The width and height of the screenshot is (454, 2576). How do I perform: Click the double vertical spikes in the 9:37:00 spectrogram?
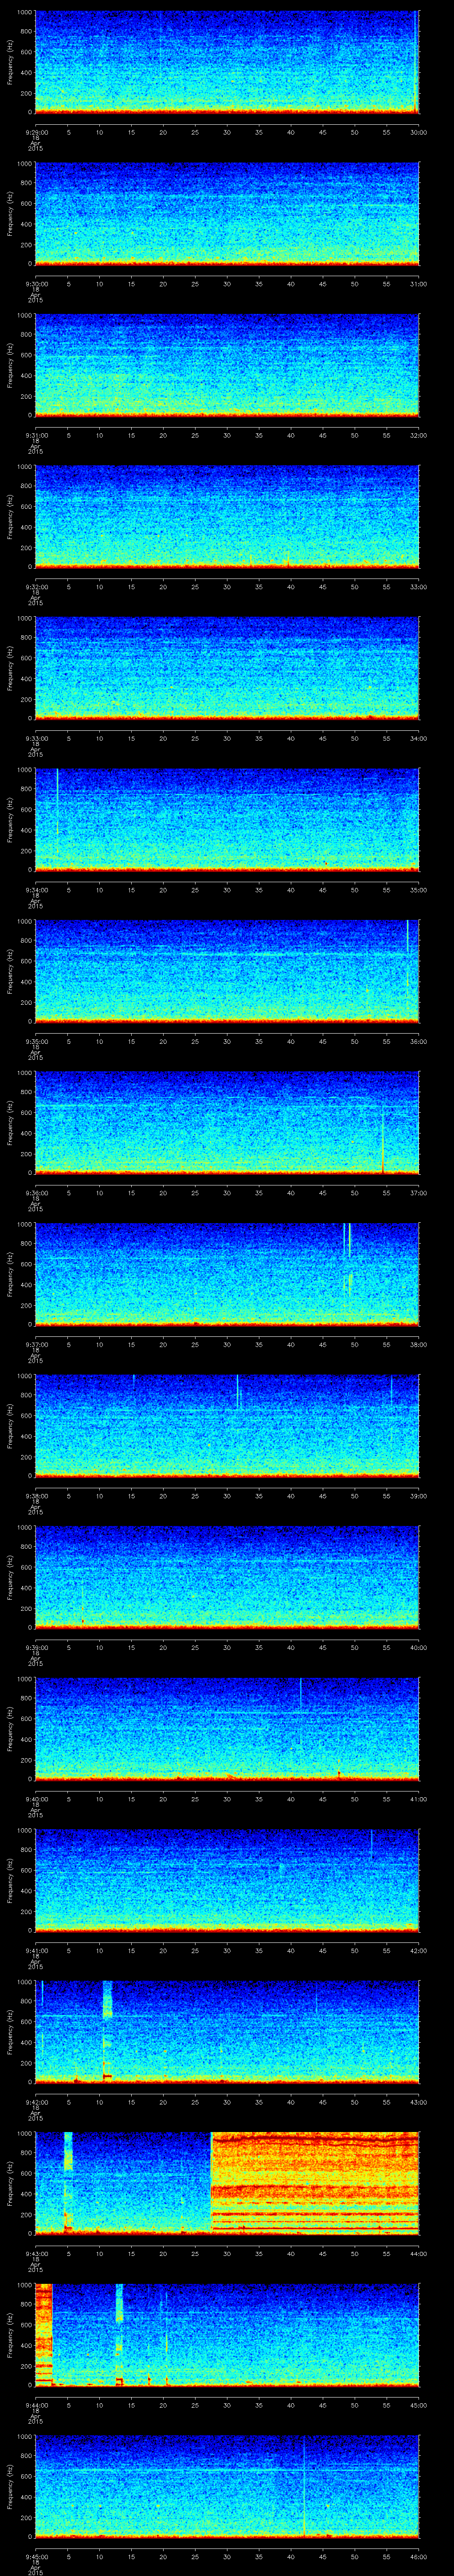pyautogui.click(x=347, y=1260)
